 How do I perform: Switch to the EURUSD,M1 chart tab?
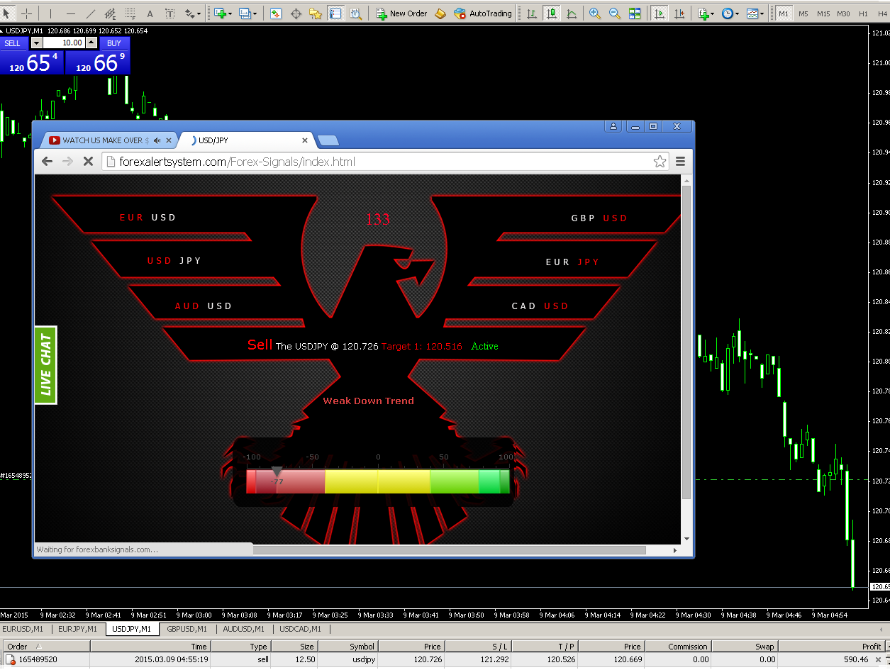[23, 629]
